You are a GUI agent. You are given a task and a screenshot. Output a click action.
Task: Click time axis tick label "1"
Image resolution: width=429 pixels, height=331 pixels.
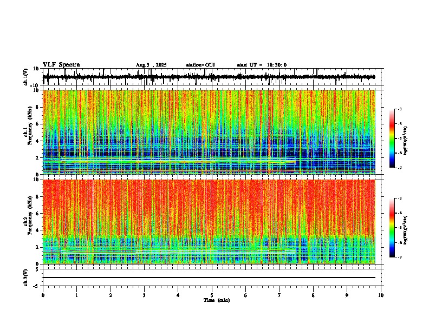[x=76, y=295]
